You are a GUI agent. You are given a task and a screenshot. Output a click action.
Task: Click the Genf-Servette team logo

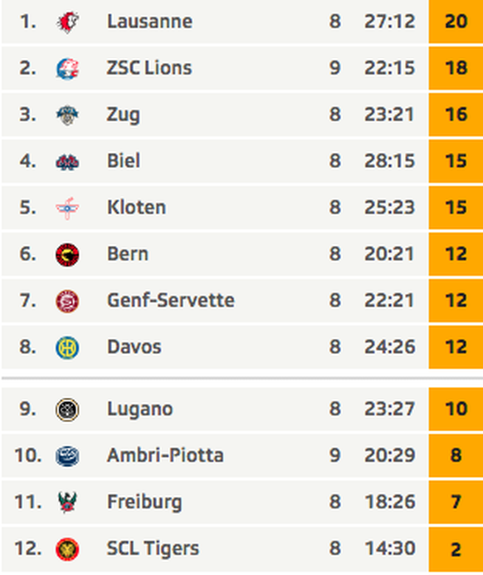pos(67,301)
